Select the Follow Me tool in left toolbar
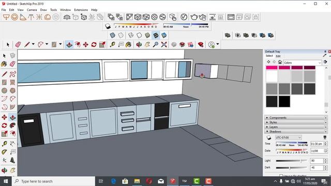 click(12, 126)
